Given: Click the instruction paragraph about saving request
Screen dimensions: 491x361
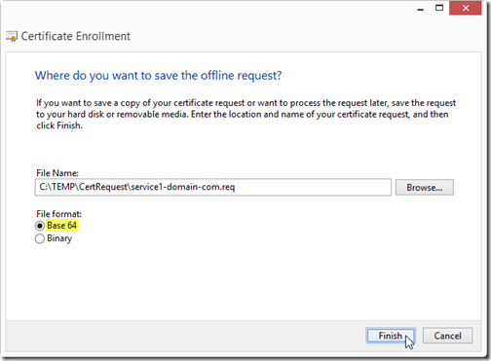Looking at the screenshot, I should tap(245, 114).
